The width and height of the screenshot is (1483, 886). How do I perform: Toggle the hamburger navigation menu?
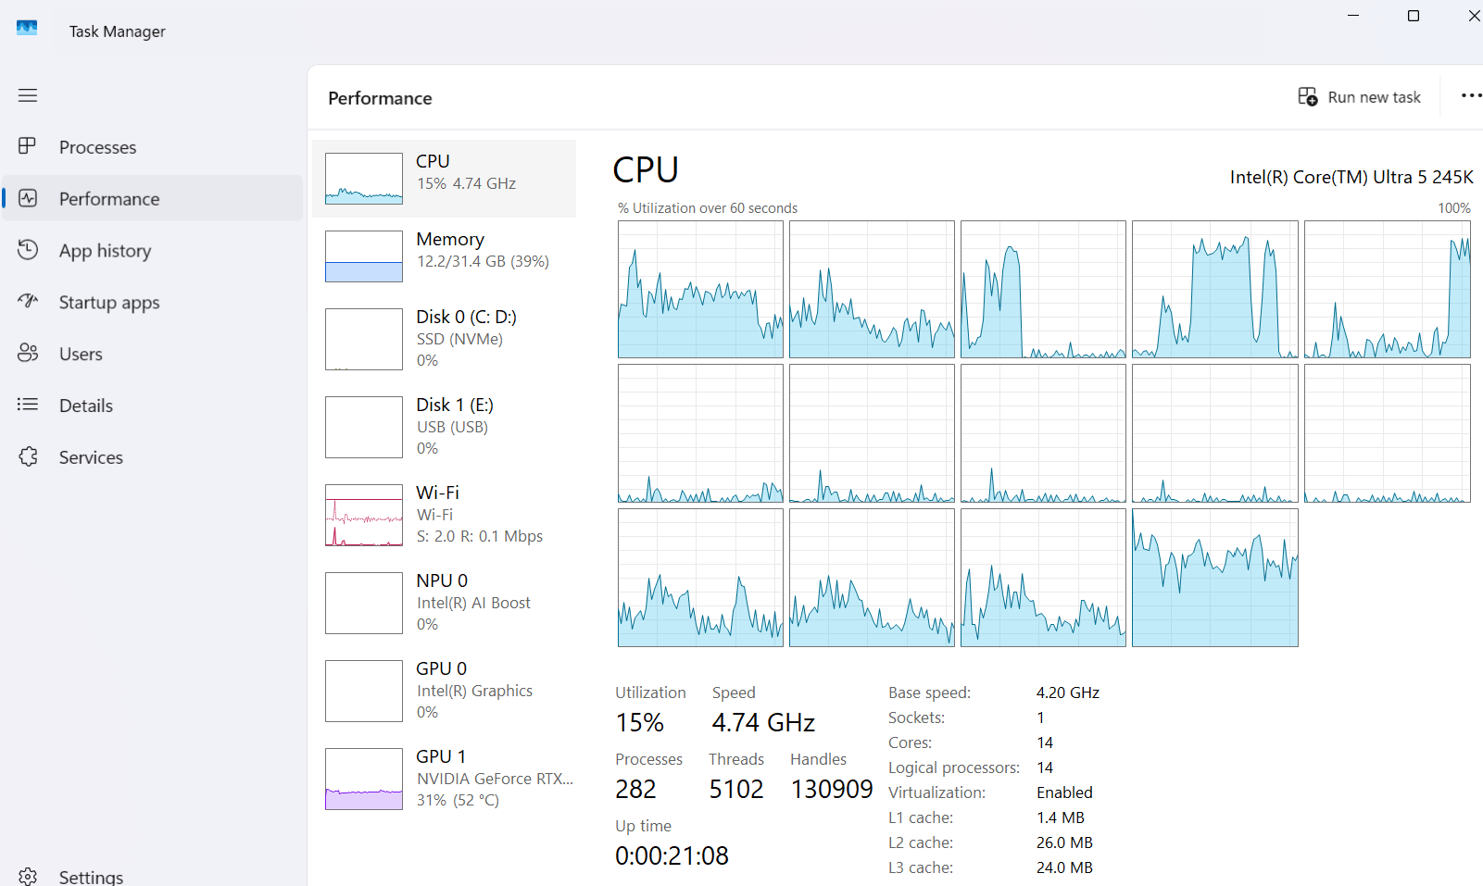tap(28, 95)
